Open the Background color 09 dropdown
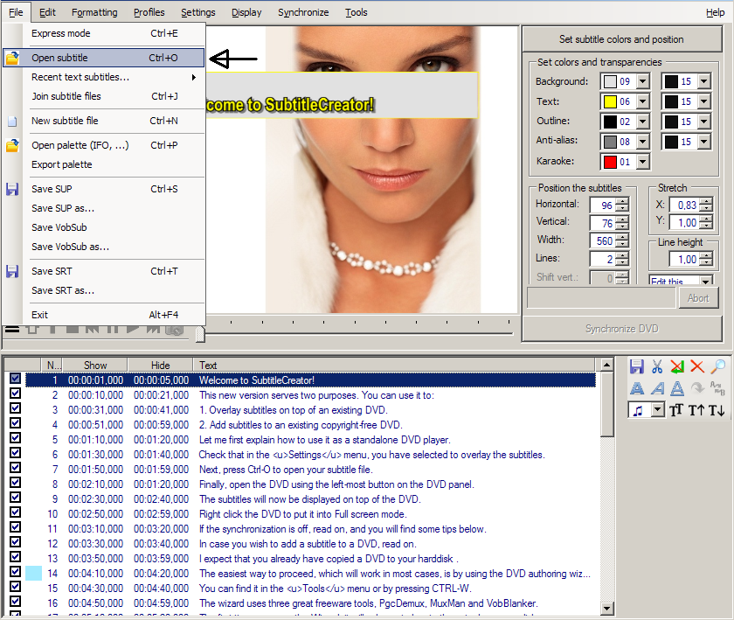 click(643, 81)
